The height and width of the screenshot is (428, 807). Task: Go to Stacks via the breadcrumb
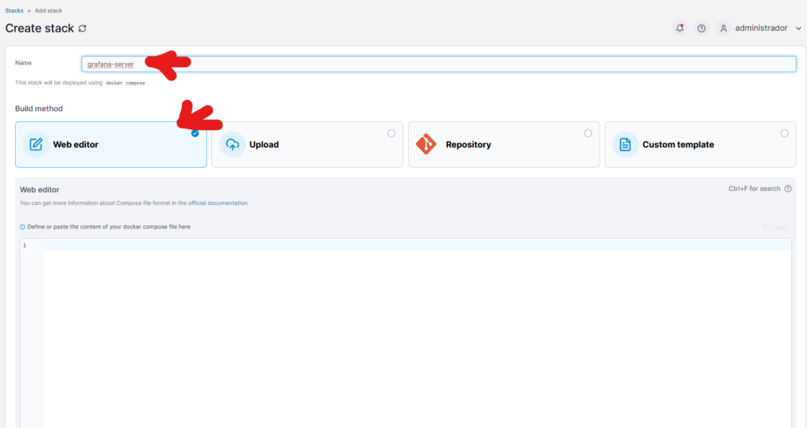[14, 10]
